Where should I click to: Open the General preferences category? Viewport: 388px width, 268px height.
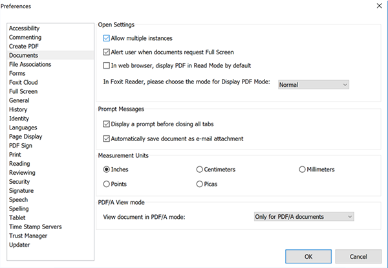point(50,100)
